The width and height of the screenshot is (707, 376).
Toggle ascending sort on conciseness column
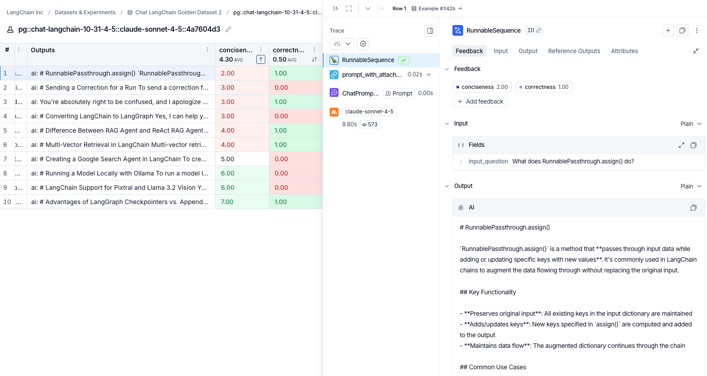(261, 59)
